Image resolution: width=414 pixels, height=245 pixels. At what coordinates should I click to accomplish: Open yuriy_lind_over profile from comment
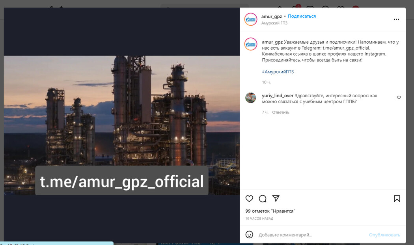(x=278, y=96)
